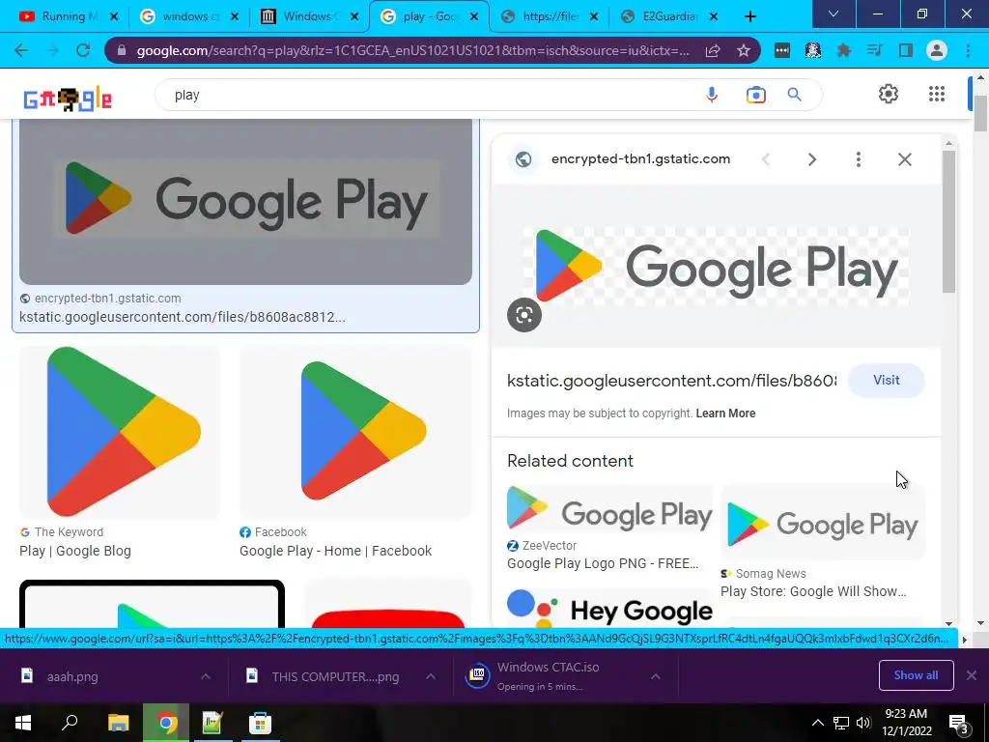This screenshot has width=989, height=742.
Task: Open the clock showing 9:23 AM
Action: point(906,723)
